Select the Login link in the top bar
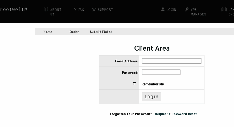The height and width of the screenshot is (127, 234). tap(171, 10)
